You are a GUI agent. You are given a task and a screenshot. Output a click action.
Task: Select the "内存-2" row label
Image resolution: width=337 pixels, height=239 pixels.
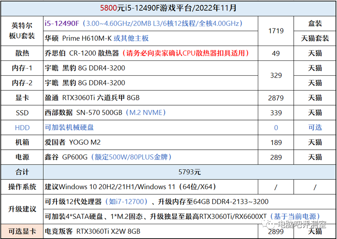(22, 83)
